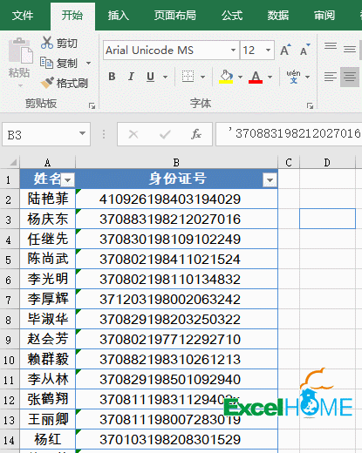Viewport: 362px width, 453px height.
Task: Select column A header
Action: click(x=48, y=162)
